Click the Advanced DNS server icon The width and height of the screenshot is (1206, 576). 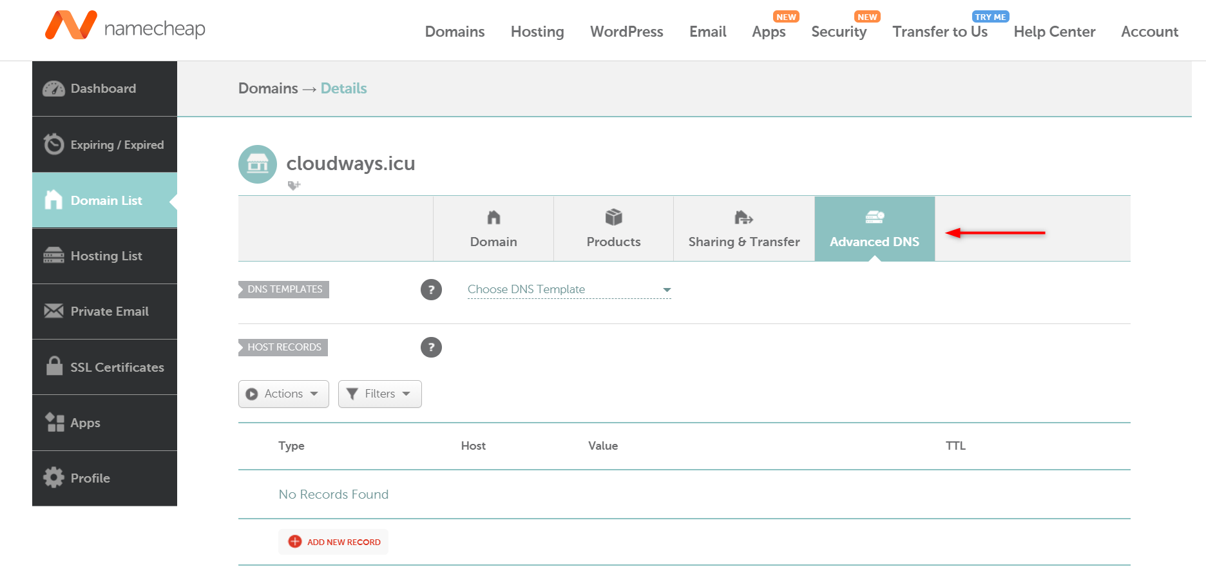(875, 217)
